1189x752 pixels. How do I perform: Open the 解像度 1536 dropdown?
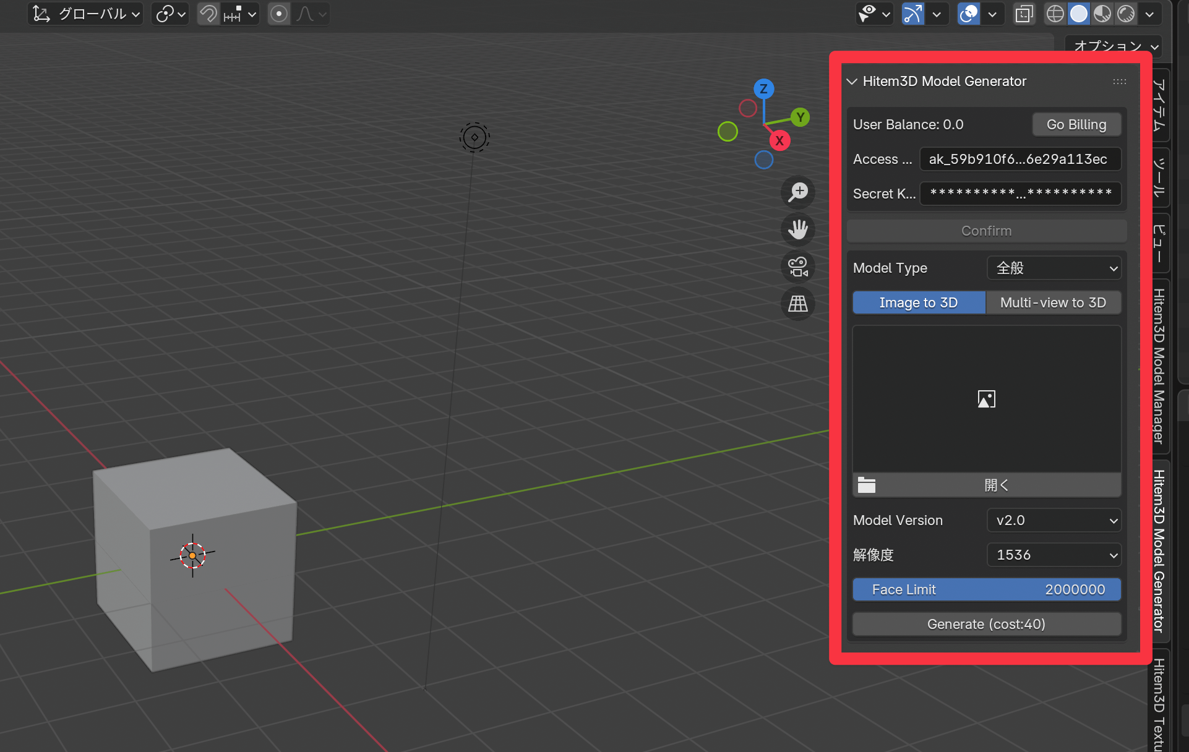(x=1054, y=555)
